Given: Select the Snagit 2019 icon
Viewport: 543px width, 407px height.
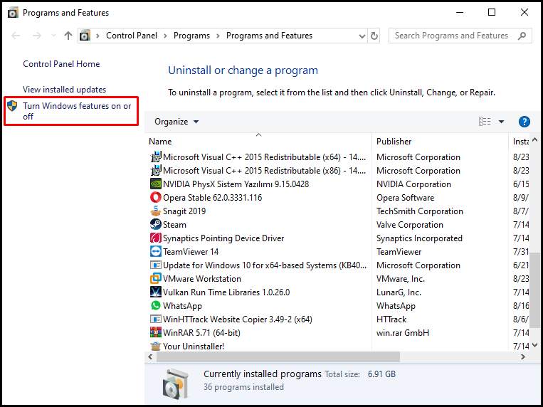Looking at the screenshot, I should (x=156, y=211).
